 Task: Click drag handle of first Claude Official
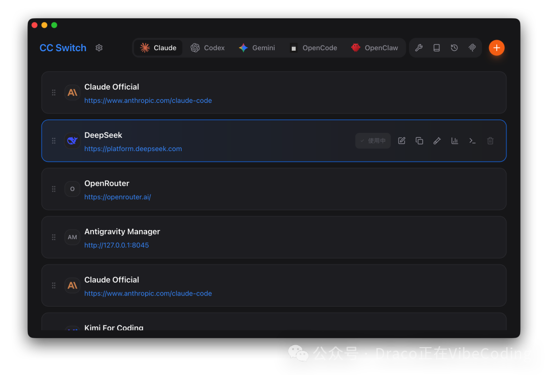pyautogui.click(x=54, y=93)
